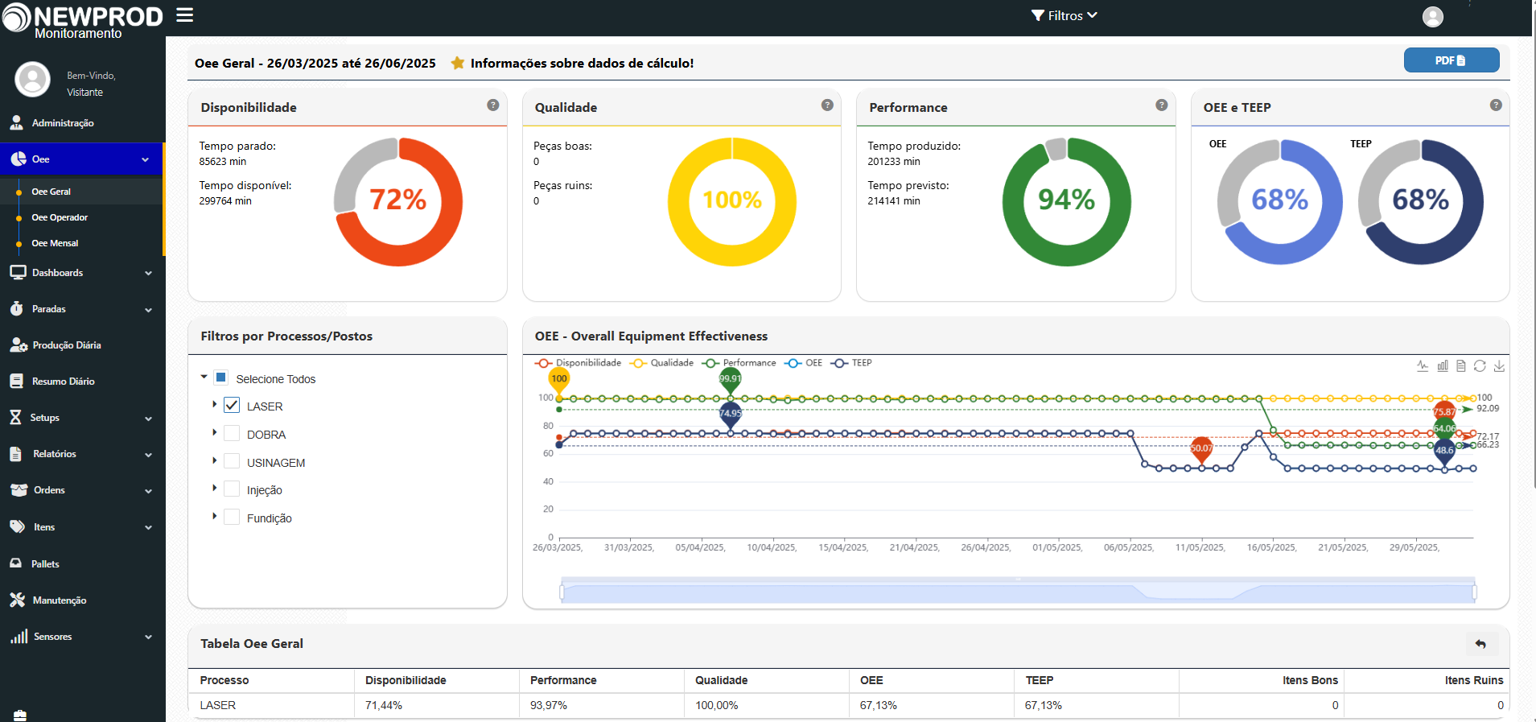
Task: Toggle the hamburger sidebar menu icon
Action: point(185,15)
